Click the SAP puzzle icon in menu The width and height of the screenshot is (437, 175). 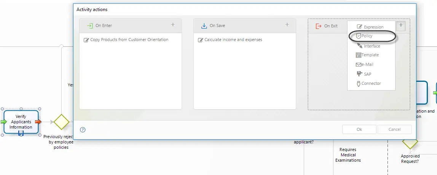click(359, 74)
